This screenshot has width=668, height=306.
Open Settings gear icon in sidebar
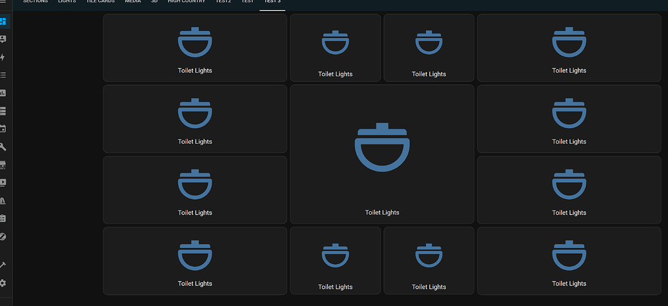click(x=3, y=283)
